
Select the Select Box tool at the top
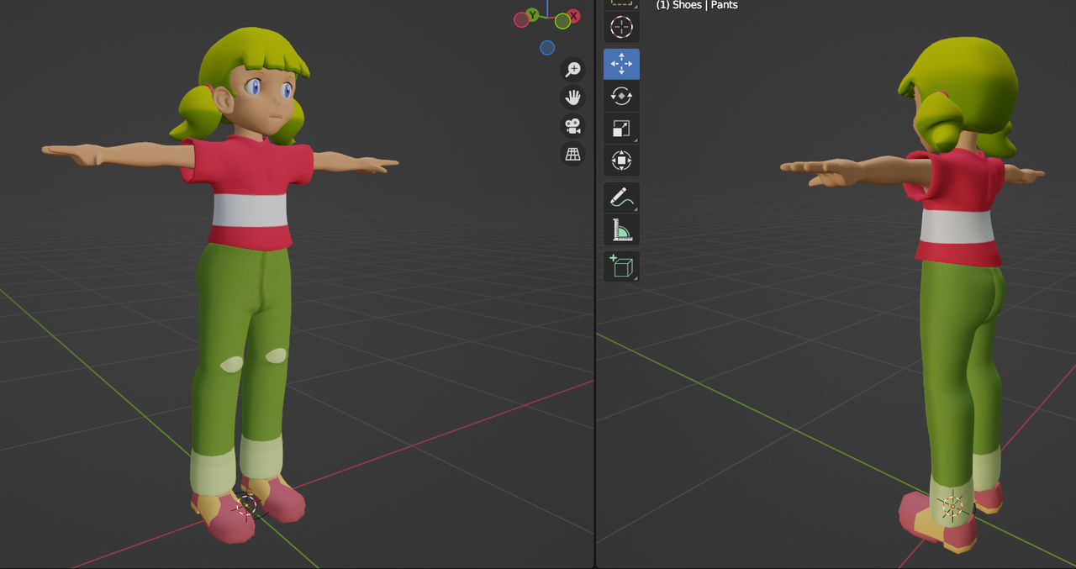click(x=621, y=3)
